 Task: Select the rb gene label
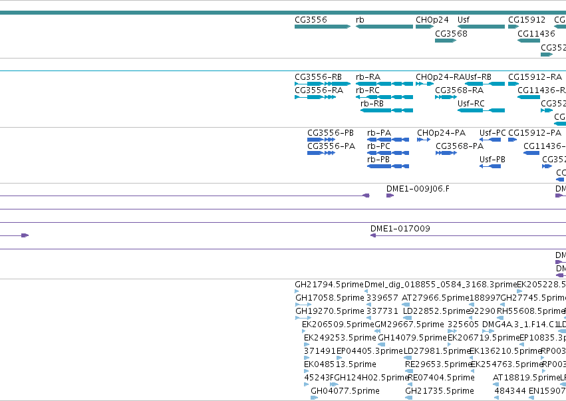click(x=360, y=20)
